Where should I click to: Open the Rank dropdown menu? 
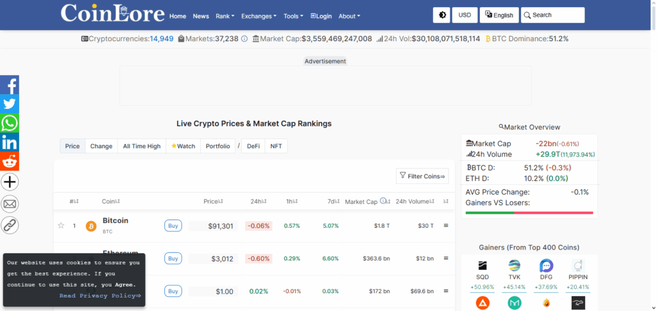click(x=225, y=16)
